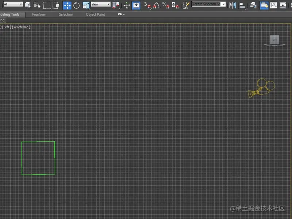The height and width of the screenshot is (219, 292).
Task: Open the Curve Editor icon
Action: tap(273, 5)
